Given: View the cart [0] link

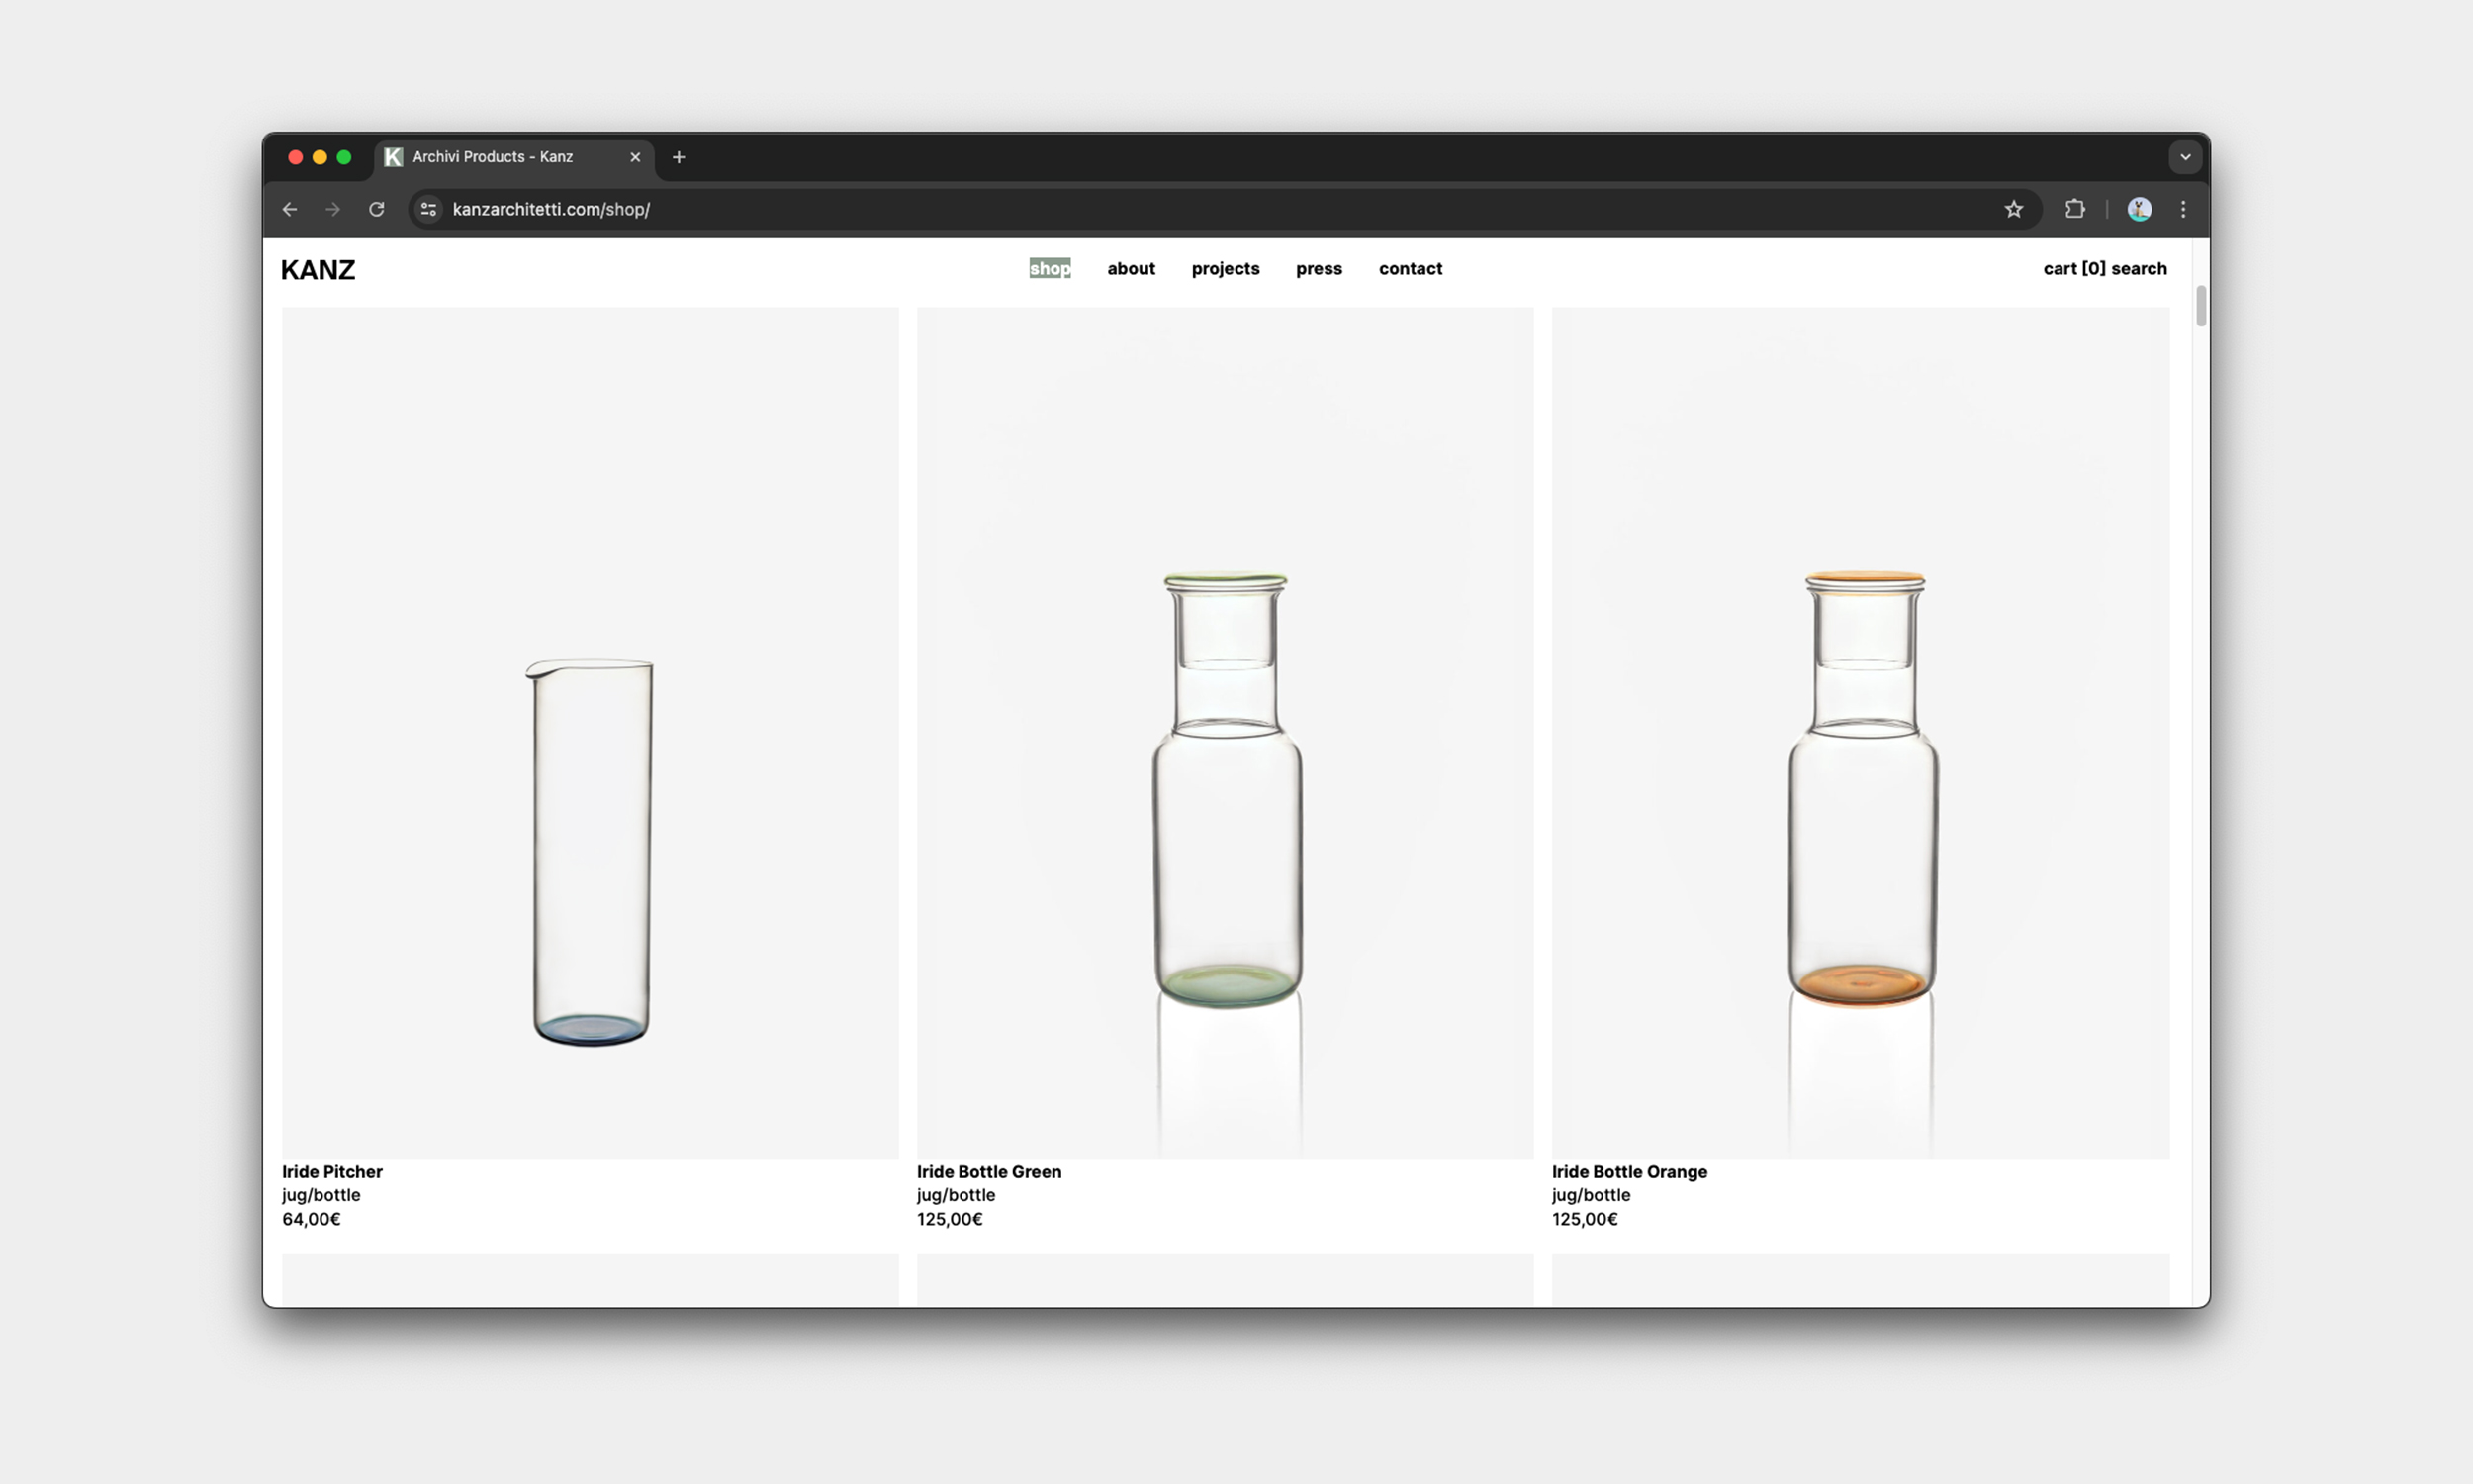Looking at the screenshot, I should coord(2073,268).
